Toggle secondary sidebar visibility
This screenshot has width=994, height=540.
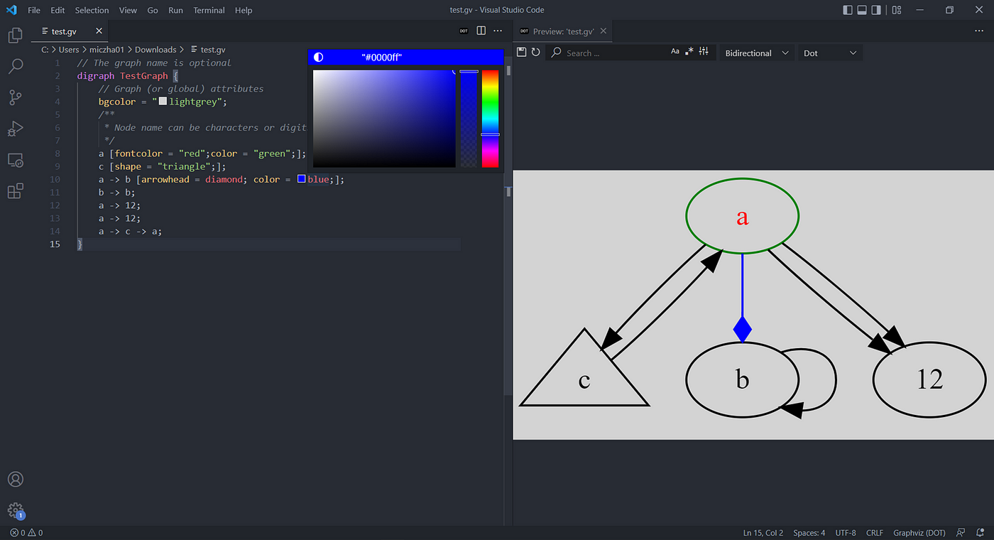pos(877,10)
